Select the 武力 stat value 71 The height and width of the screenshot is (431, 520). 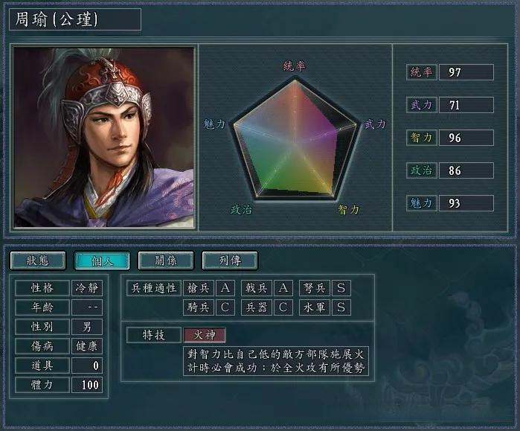466,105
